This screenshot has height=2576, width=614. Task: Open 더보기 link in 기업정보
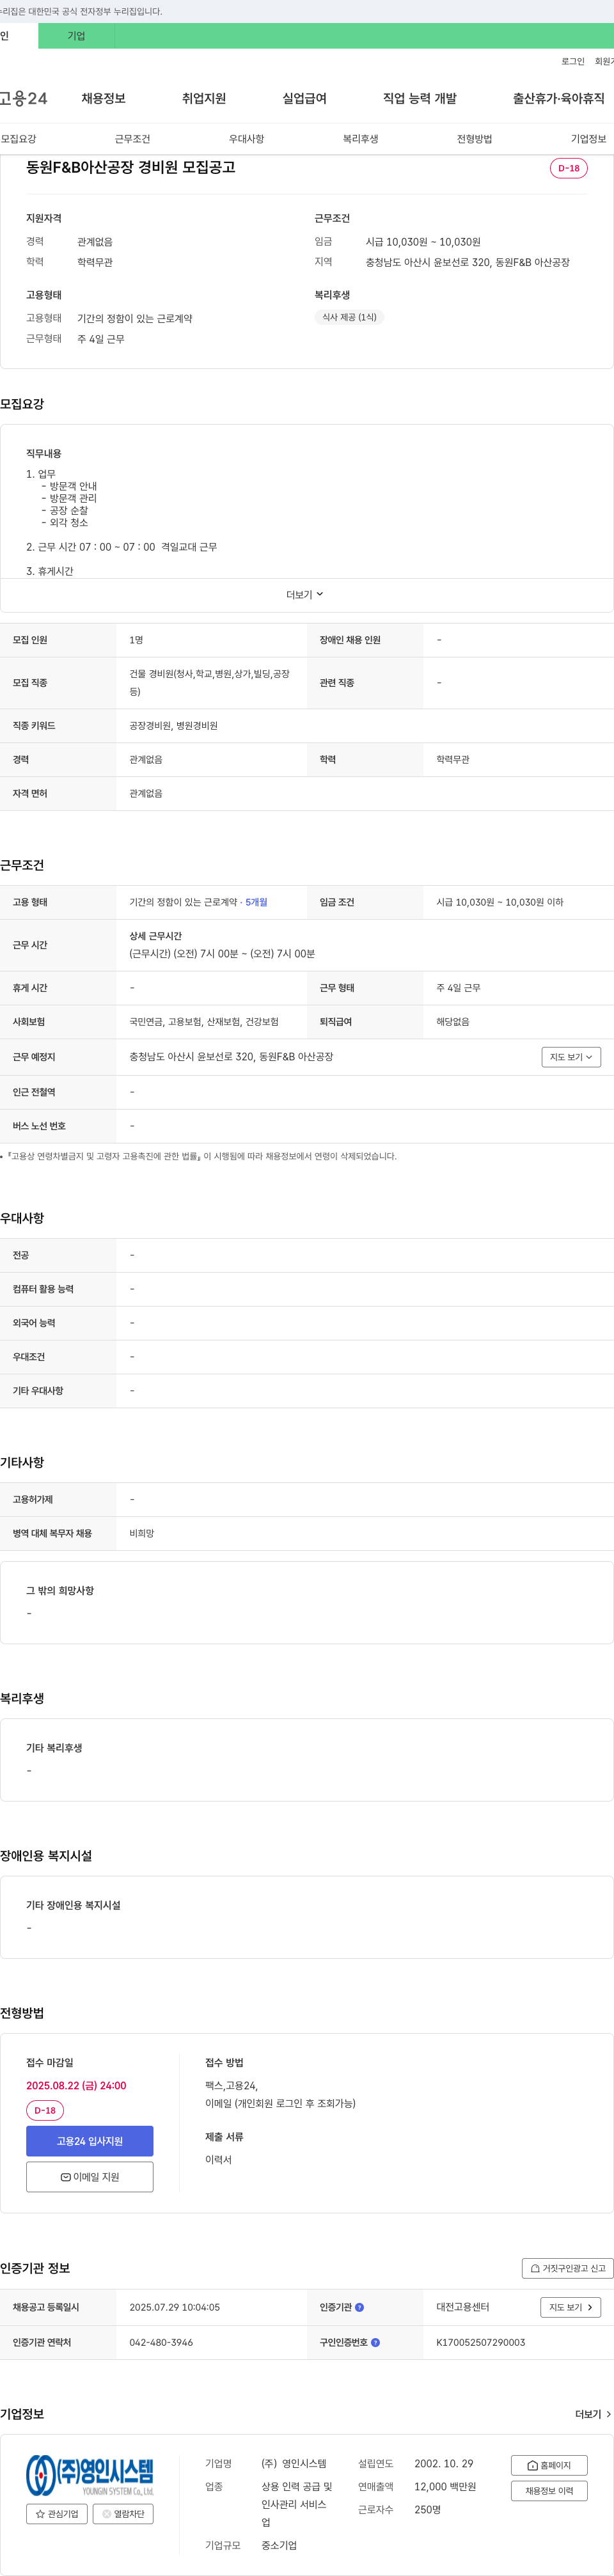pyautogui.click(x=593, y=2414)
